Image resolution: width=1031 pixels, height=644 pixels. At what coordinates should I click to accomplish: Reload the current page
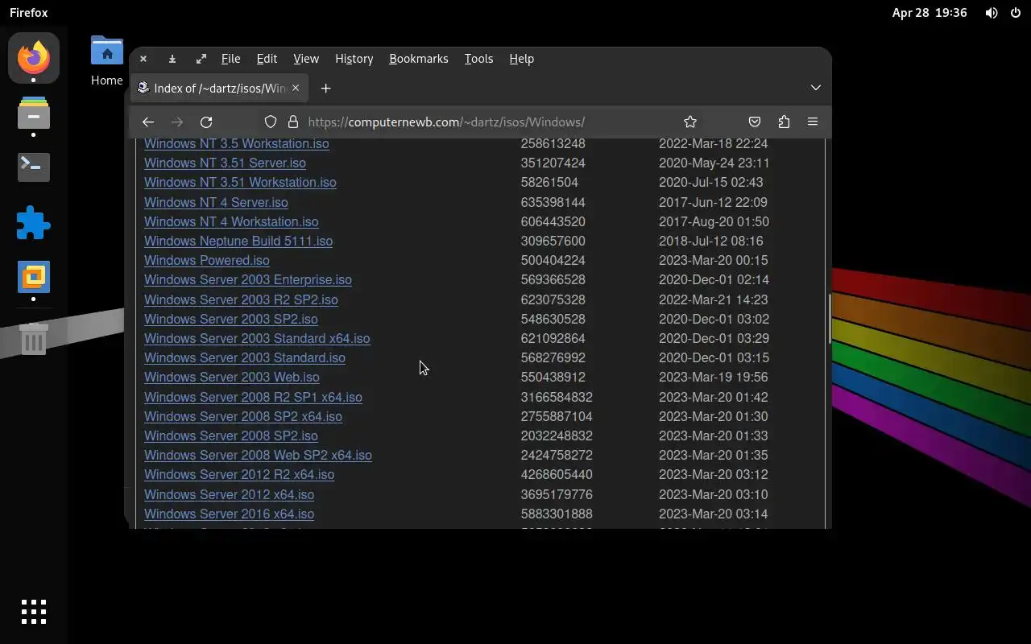pos(206,122)
